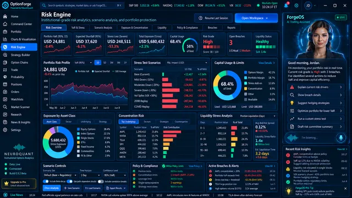Image resolution: width=352 pixels, height=198 pixels.
Task: Open the JD user avatar
Action: (308, 5)
